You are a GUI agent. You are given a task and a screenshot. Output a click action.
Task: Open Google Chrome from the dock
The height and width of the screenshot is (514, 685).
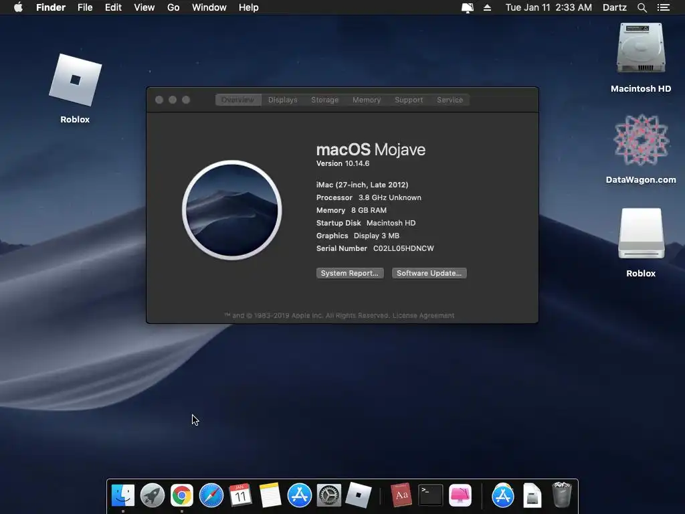[x=182, y=496]
